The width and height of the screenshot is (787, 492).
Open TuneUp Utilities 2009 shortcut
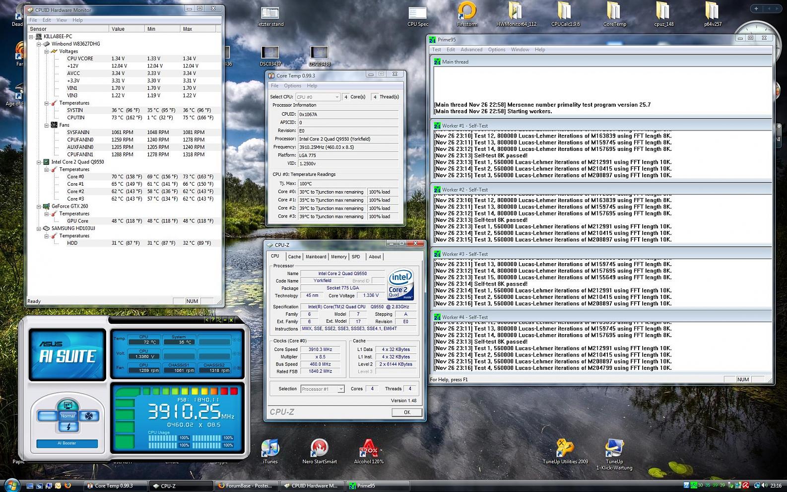(x=565, y=451)
